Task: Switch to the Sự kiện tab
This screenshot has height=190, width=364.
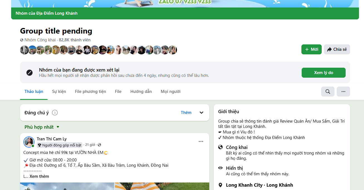Action: click(x=59, y=91)
